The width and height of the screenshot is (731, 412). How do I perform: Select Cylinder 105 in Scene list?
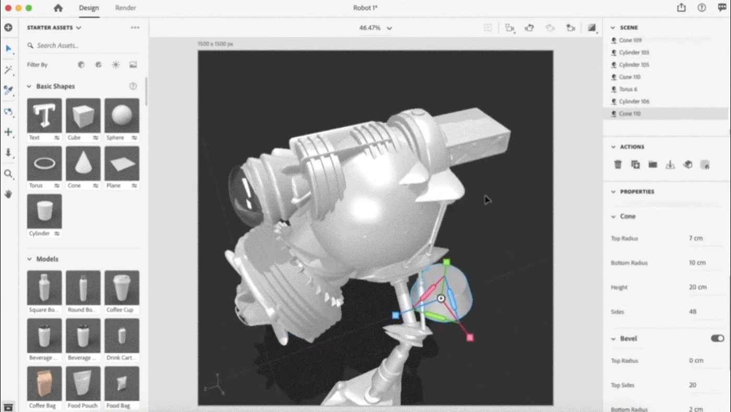(666, 65)
